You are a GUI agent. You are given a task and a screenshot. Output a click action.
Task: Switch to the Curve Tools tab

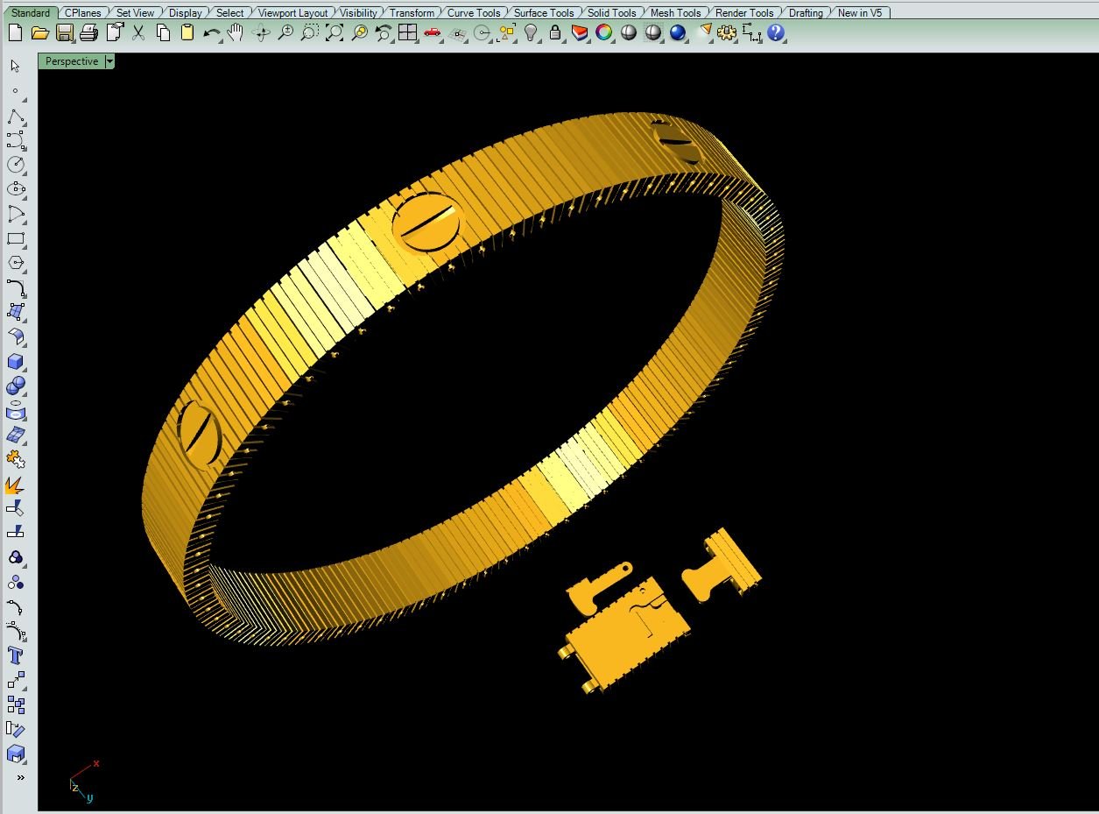(473, 13)
